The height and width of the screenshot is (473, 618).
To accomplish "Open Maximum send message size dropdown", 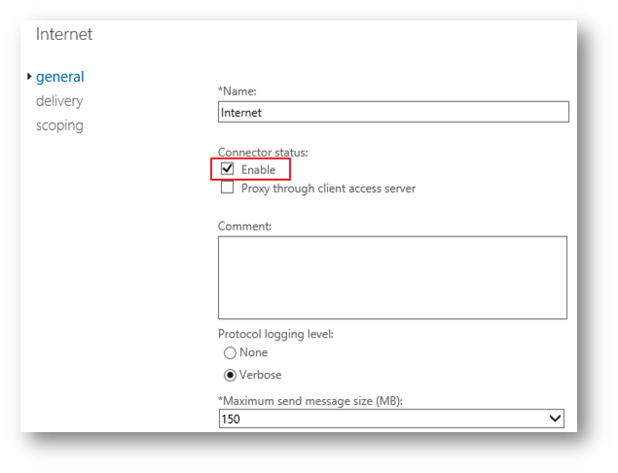I will tap(391, 418).
